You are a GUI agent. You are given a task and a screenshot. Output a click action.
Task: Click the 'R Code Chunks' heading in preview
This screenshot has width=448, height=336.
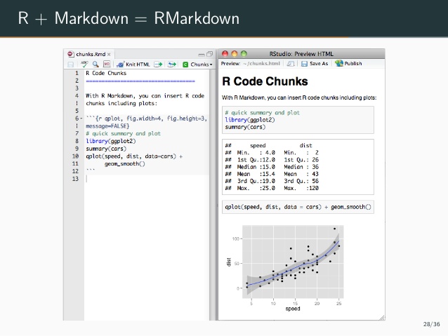pyautogui.click(x=265, y=81)
